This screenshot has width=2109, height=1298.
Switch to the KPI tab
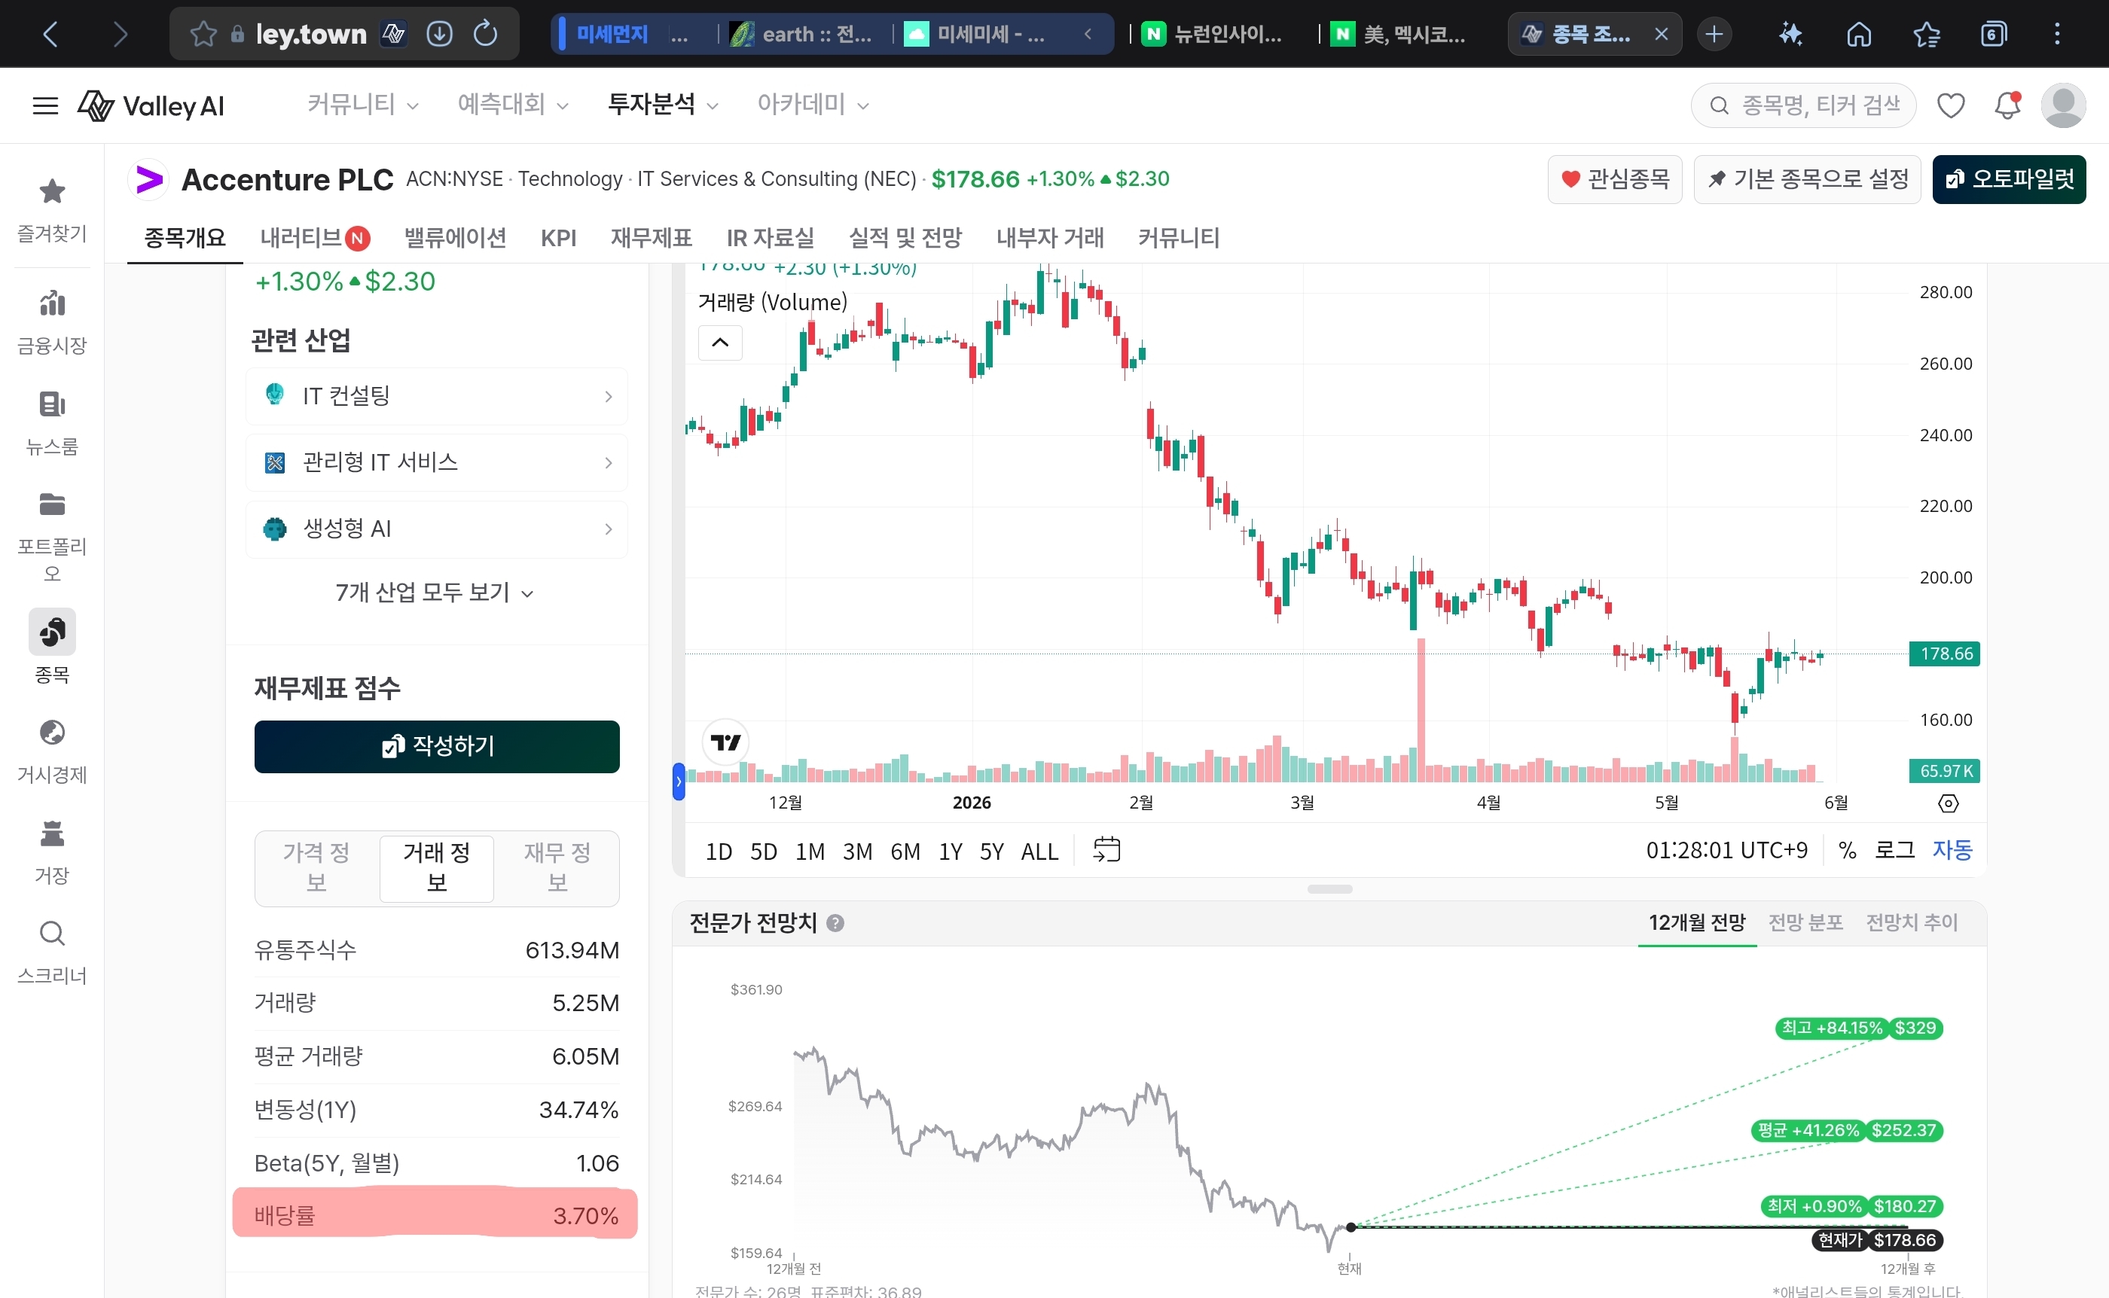pos(558,238)
